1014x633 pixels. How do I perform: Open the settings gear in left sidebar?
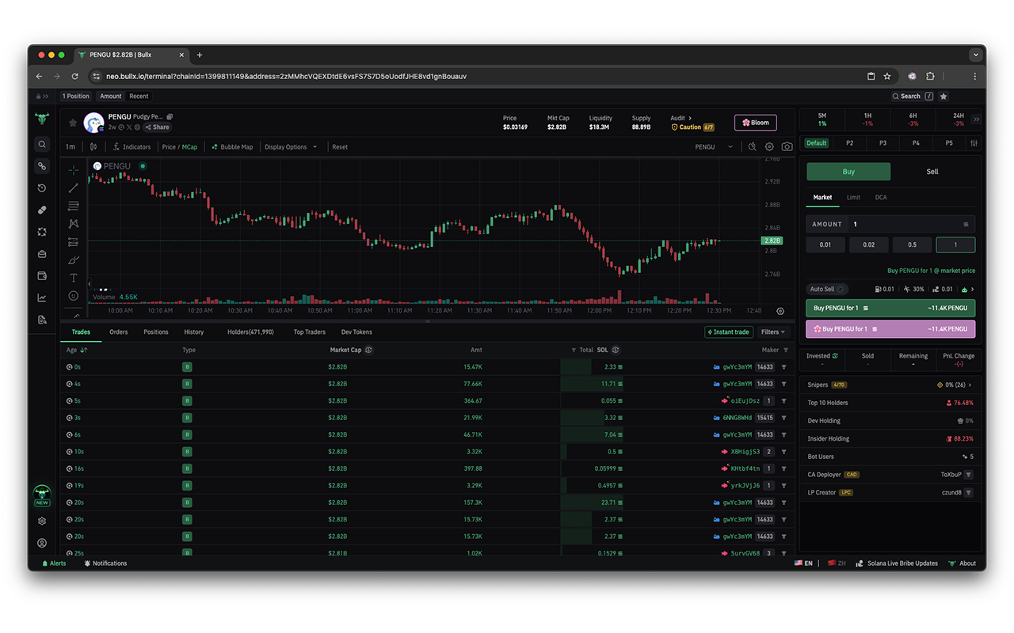tap(42, 521)
